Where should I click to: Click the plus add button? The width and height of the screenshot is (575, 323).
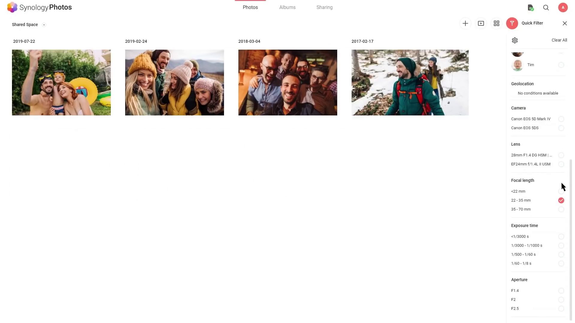(465, 23)
